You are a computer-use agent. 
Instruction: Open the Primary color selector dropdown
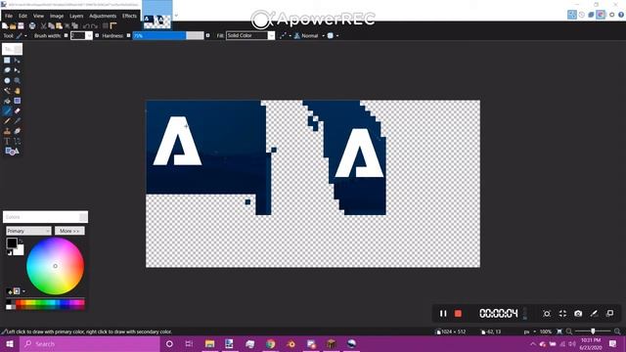[x=28, y=231]
